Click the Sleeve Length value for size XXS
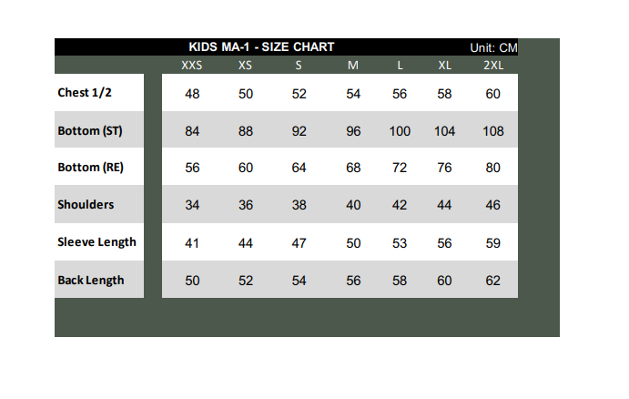 click(192, 242)
